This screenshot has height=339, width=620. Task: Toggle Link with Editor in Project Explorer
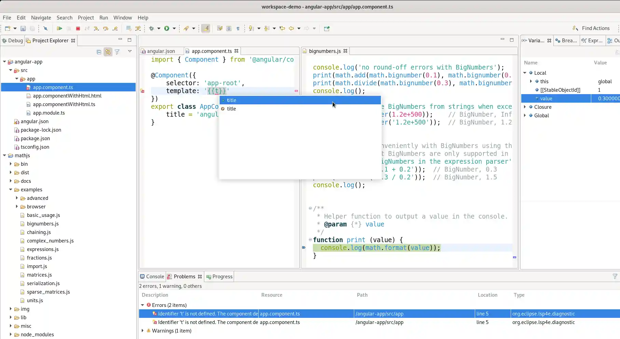point(108,51)
